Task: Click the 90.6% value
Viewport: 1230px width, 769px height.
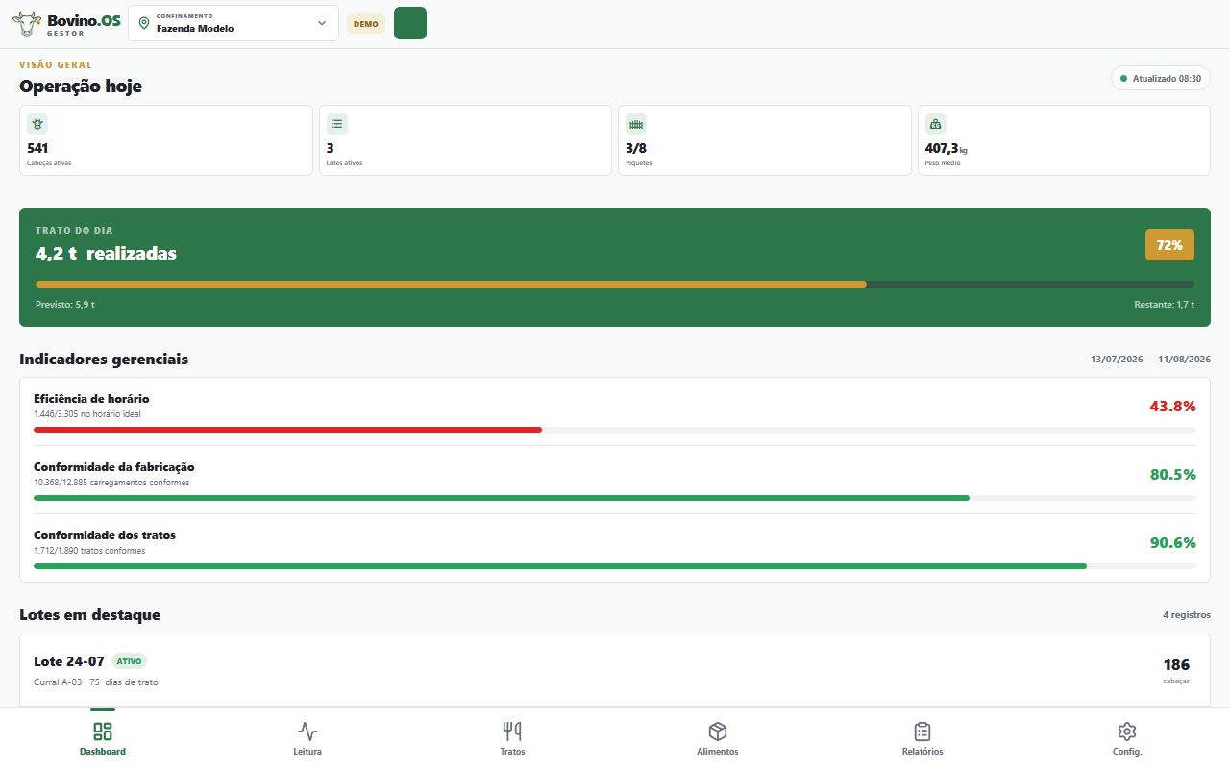Action: point(1172,543)
